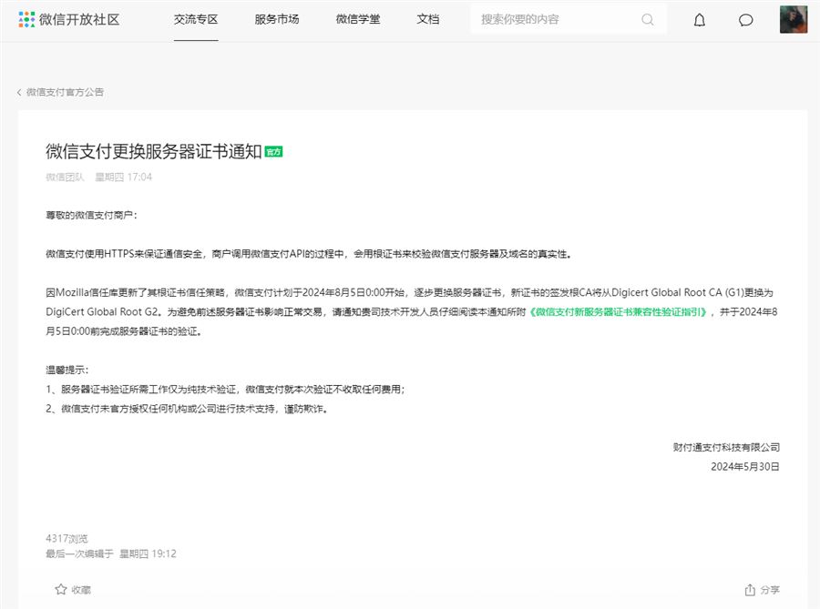Open the 微信团队 author profile

65,177
